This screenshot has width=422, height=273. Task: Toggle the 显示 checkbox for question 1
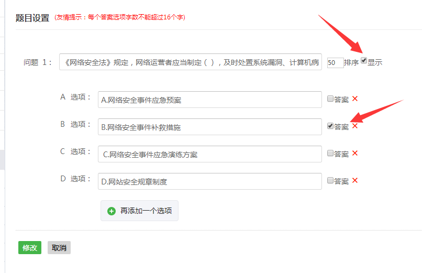pyautogui.click(x=363, y=60)
